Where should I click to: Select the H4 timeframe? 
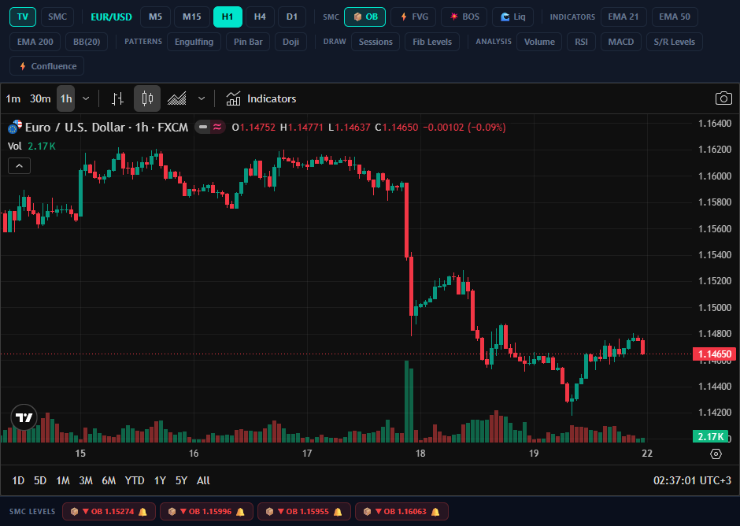click(260, 17)
